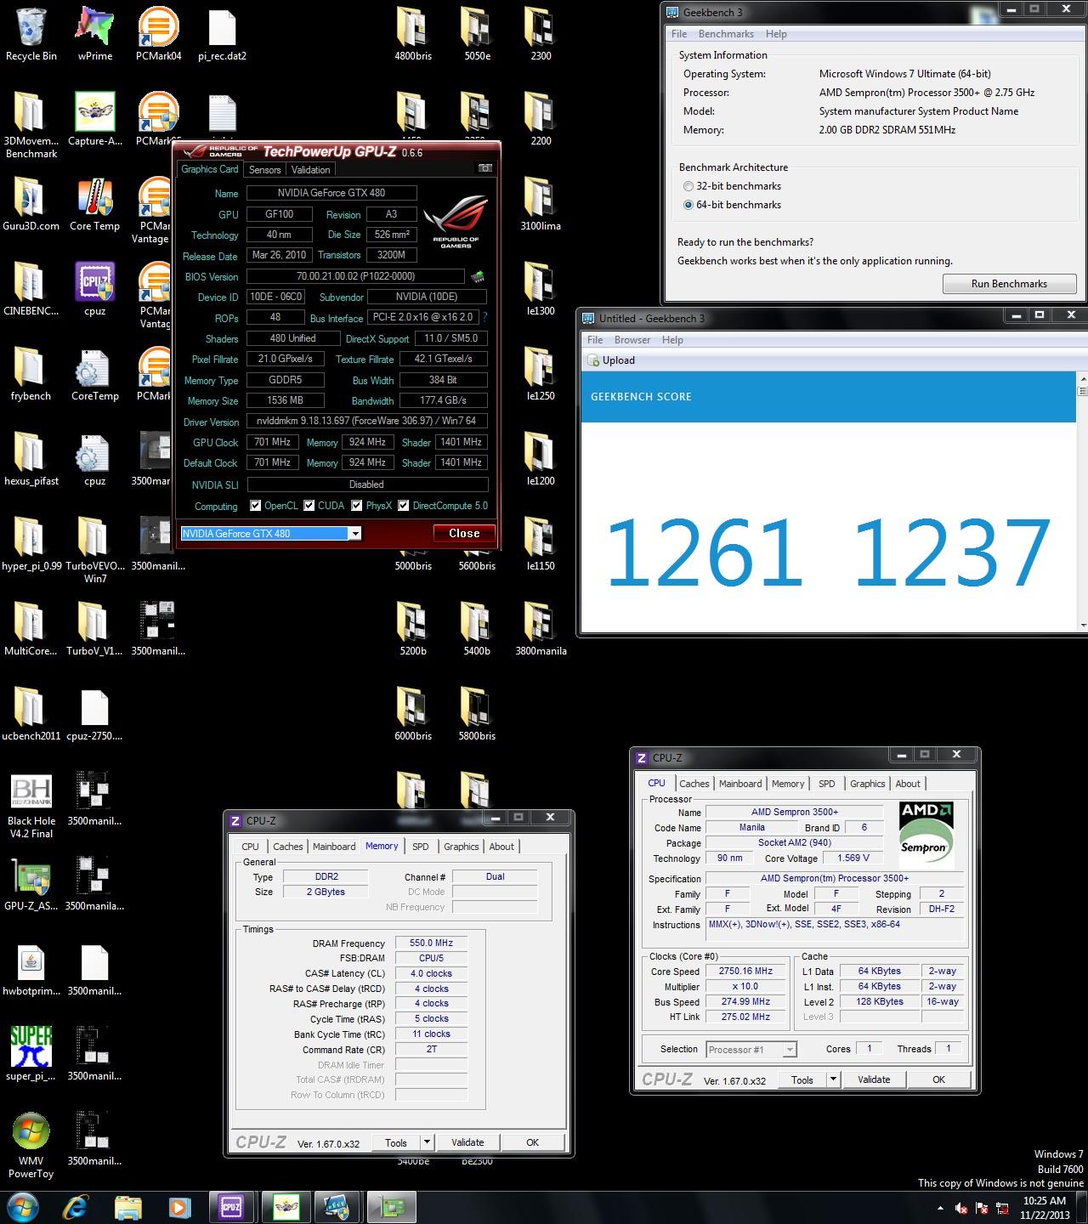Toggle the PhysX checkbox in GPU-Z
Image resolution: width=1088 pixels, height=1224 pixels.
click(357, 506)
